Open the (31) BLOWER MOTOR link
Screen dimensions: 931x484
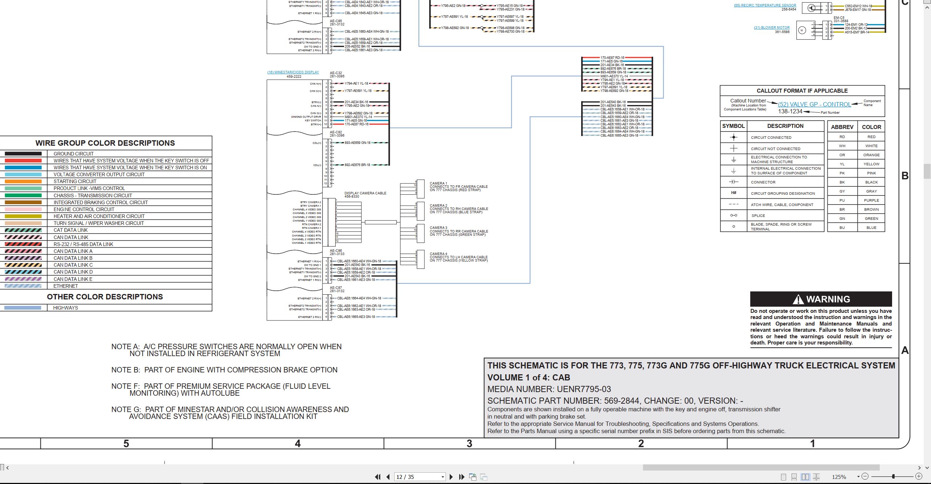click(x=772, y=28)
